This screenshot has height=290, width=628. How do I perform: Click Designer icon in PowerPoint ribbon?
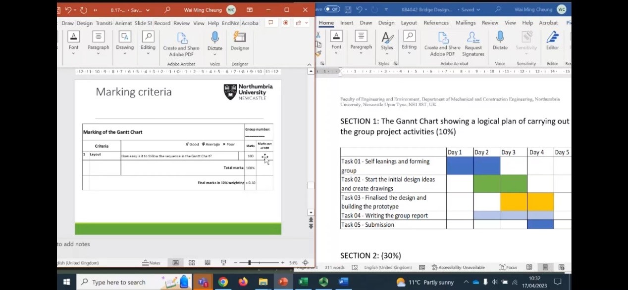240,41
